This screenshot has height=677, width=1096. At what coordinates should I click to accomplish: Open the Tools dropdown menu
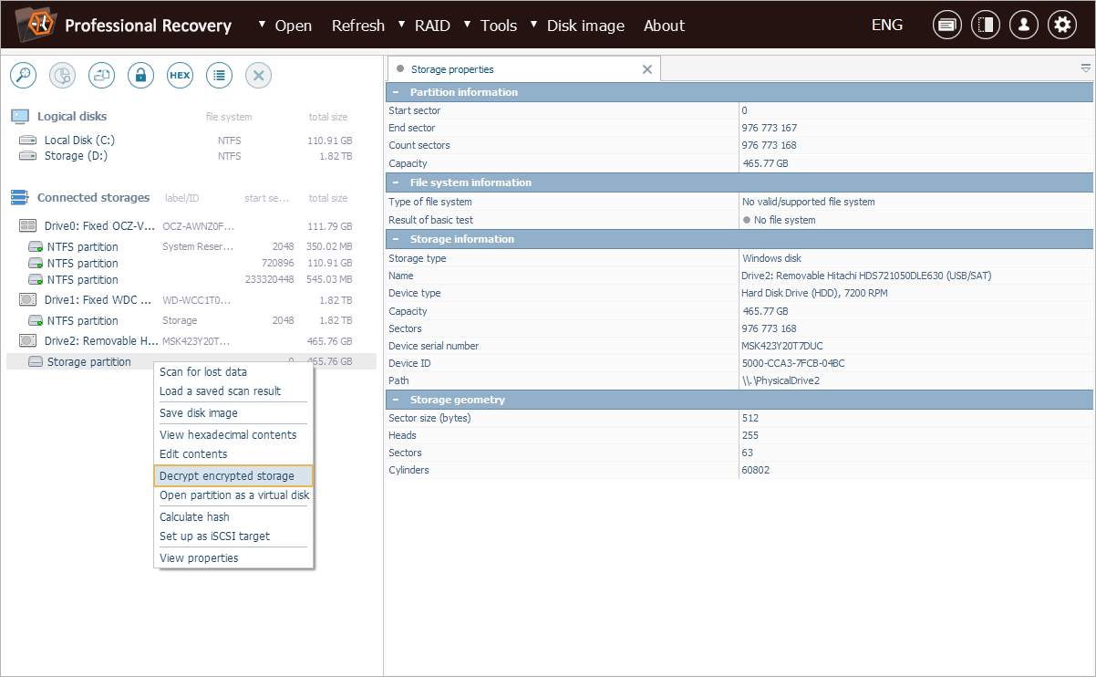coord(498,26)
